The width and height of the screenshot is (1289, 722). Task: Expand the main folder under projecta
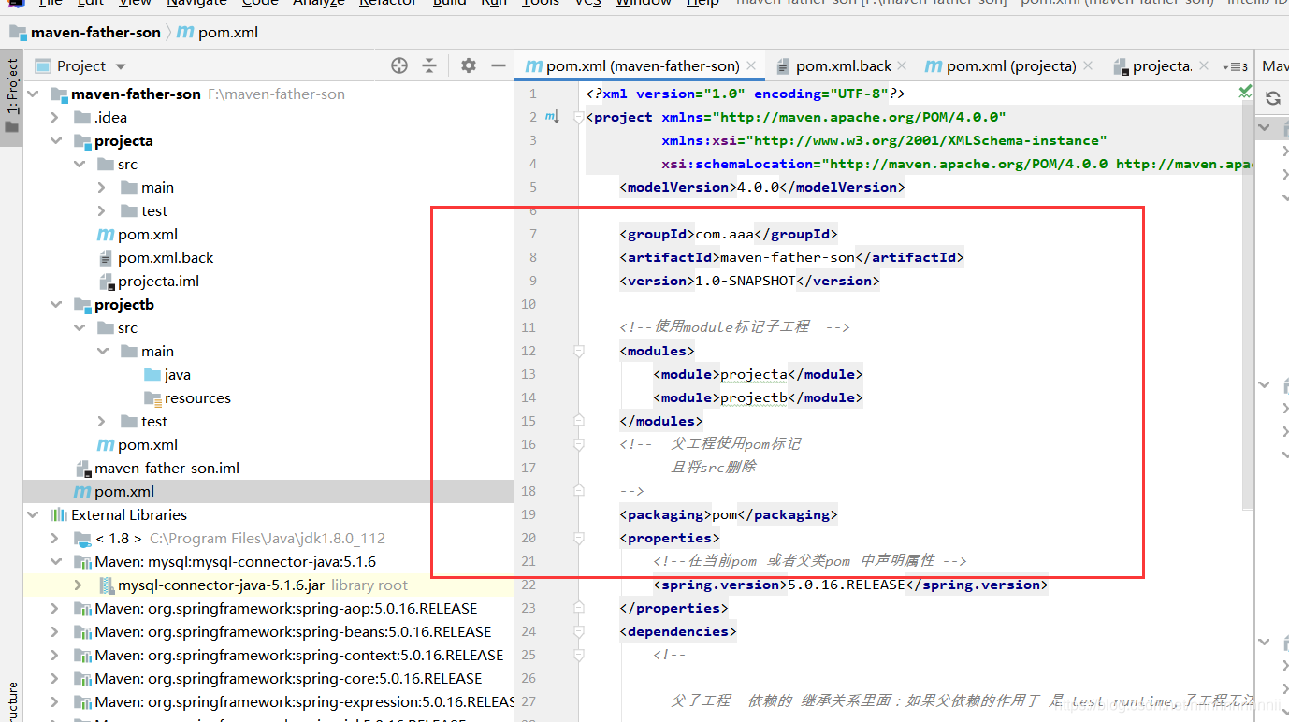[102, 188]
